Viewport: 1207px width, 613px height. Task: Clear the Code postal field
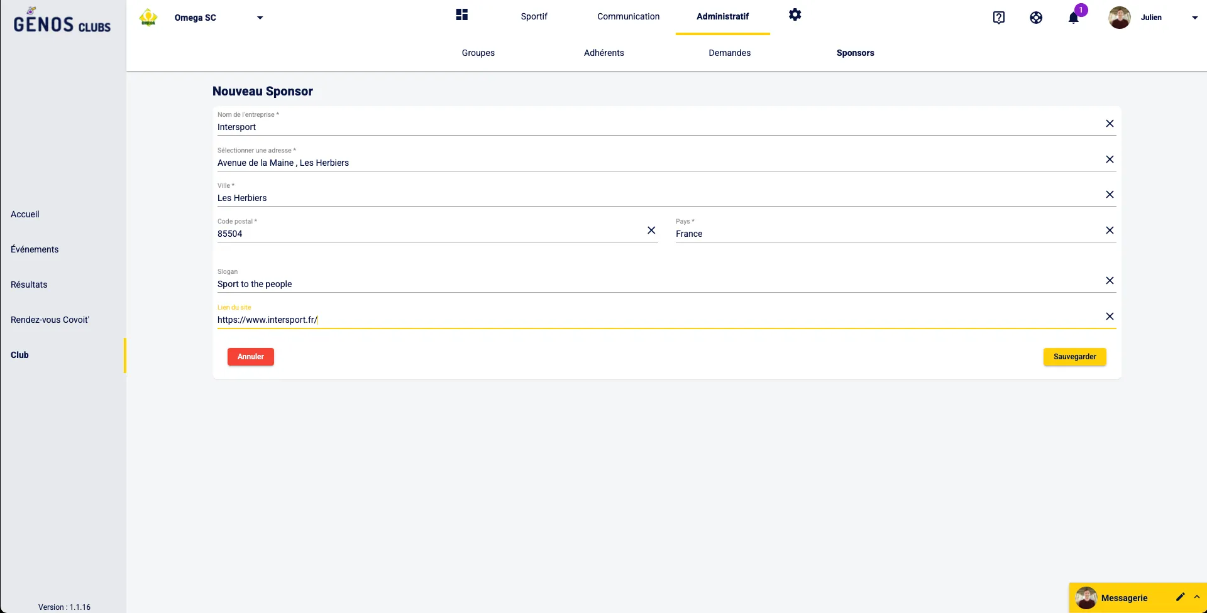[x=651, y=231]
